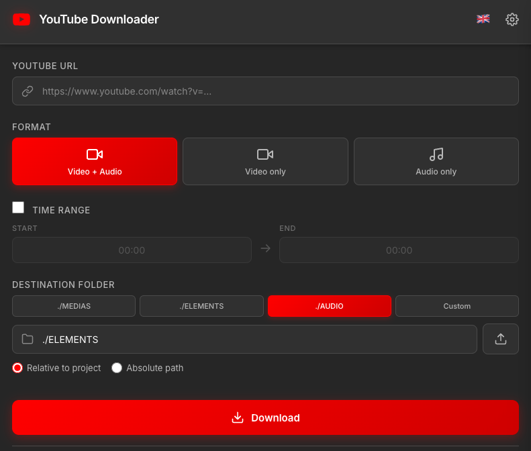Screen dimensions: 531x451
Task: Select Absolute path radio button
Action: pos(117,368)
